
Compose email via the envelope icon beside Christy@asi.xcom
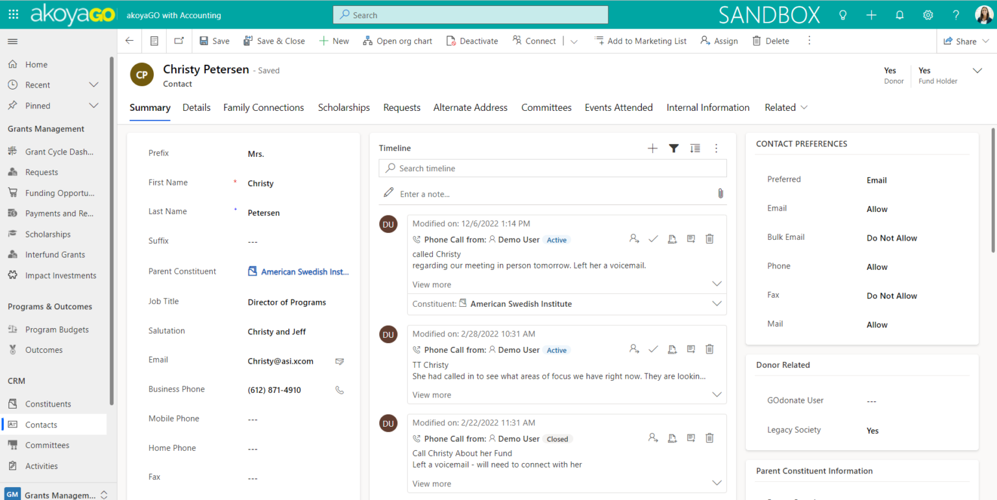pyautogui.click(x=339, y=361)
